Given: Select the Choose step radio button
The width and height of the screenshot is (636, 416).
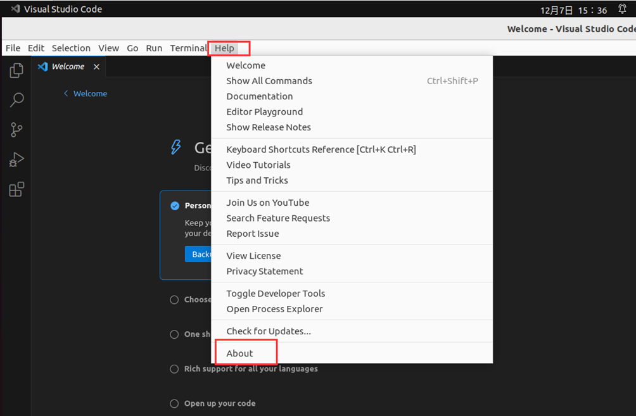Looking at the screenshot, I should coord(174,299).
